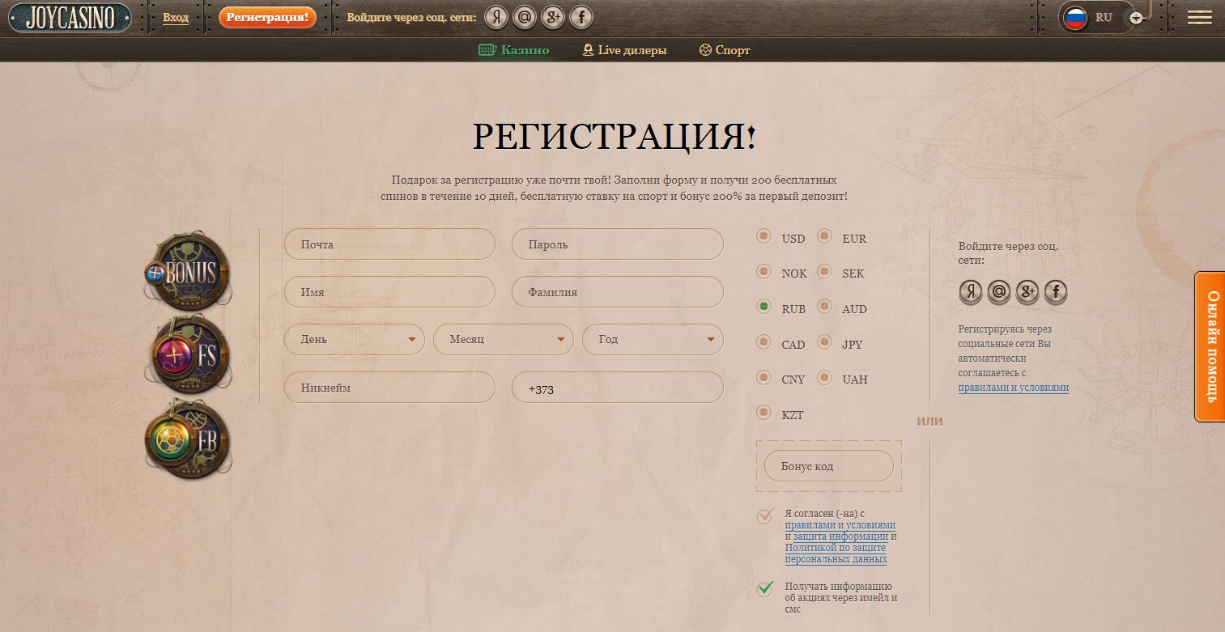The image size is (1225, 632).
Task: Open Facebook login from the header
Action: tap(581, 17)
